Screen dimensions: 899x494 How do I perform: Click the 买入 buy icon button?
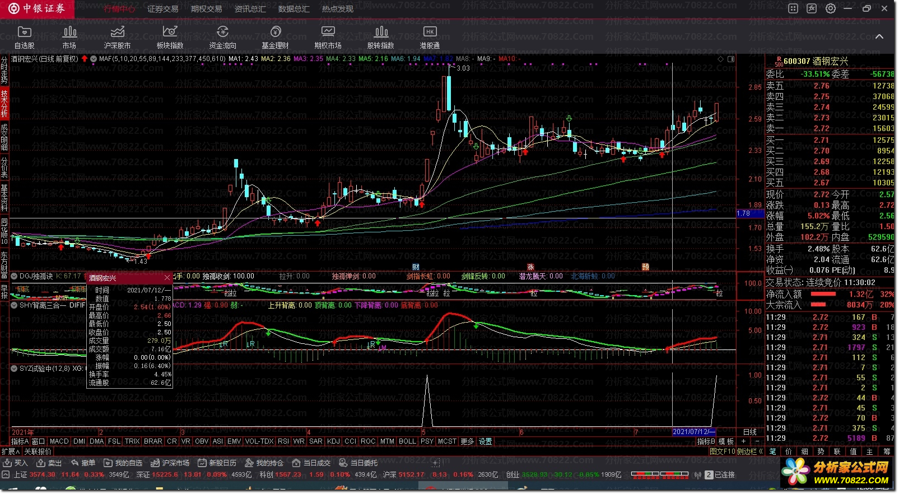15,463
